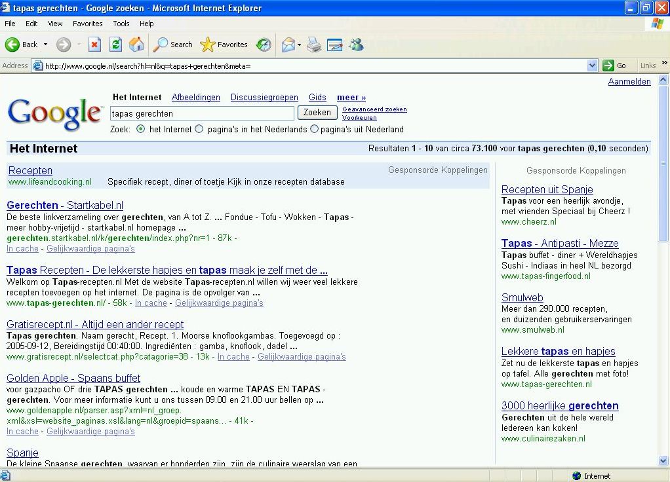Open the sponsored Recepten link
Screen dimensions: 670x482
[x=30, y=170]
